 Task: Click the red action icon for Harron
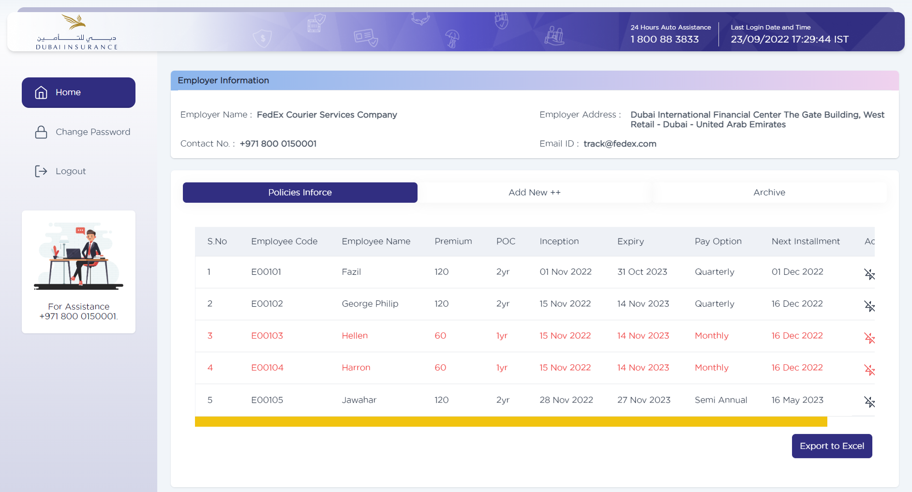click(x=869, y=370)
